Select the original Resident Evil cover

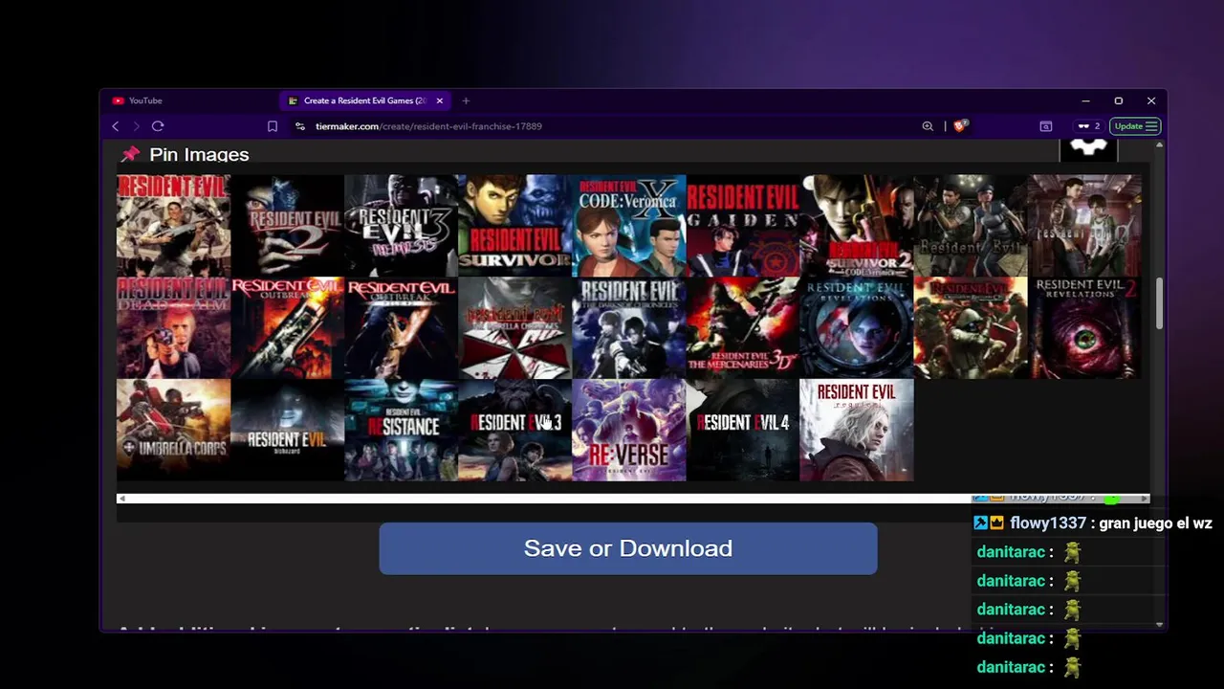click(x=173, y=226)
